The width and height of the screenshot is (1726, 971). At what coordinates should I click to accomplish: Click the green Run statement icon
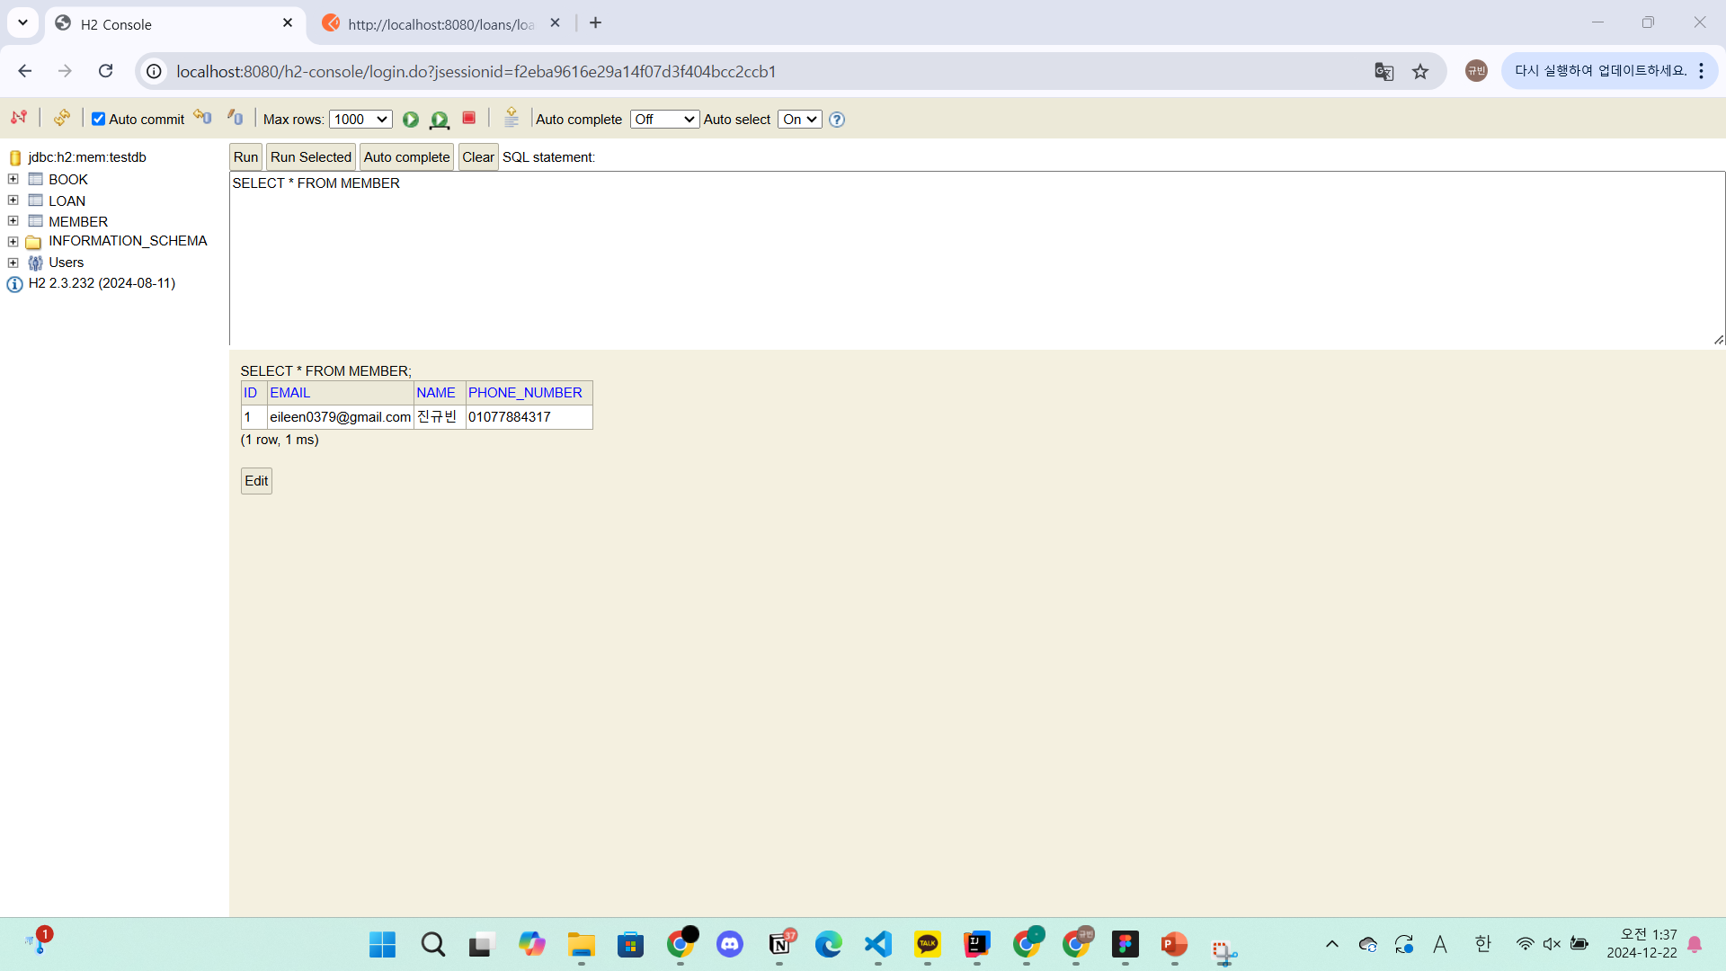[411, 119]
